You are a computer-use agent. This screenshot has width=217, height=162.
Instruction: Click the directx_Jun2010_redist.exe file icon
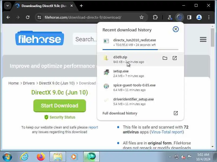[106, 41]
